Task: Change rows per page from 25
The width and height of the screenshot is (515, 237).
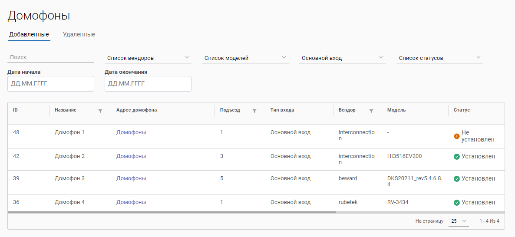Action: [x=459, y=221]
